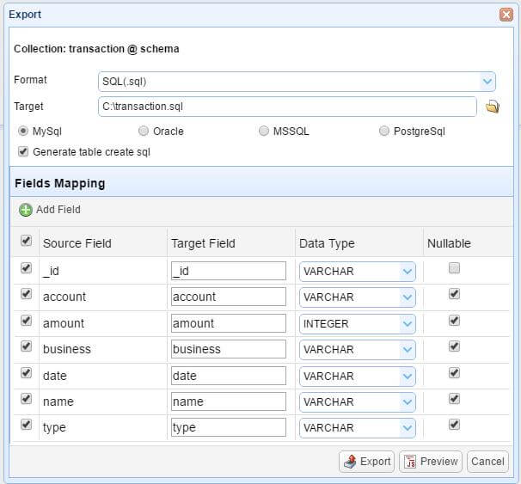Select the MySql radio button
This screenshot has height=484, width=521.
click(23, 131)
